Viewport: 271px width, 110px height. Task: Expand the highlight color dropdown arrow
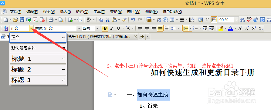pos(225,28)
